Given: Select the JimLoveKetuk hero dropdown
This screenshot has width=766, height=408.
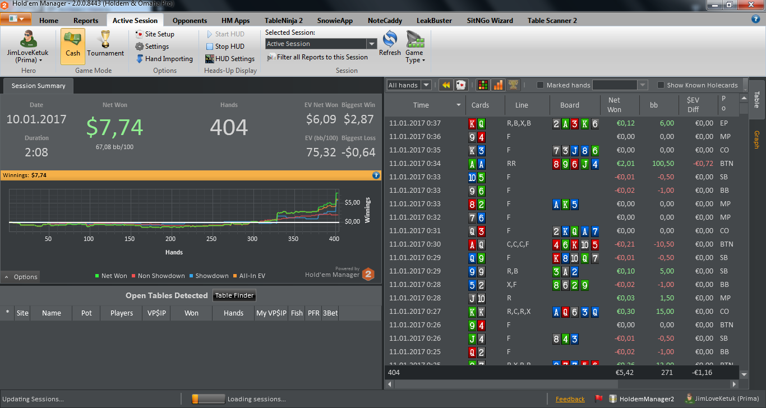Looking at the screenshot, I should (27, 47).
